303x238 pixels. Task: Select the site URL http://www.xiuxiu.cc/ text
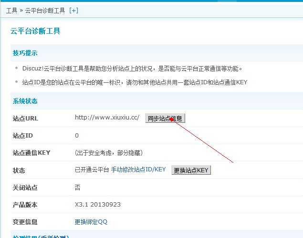click(107, 118)
